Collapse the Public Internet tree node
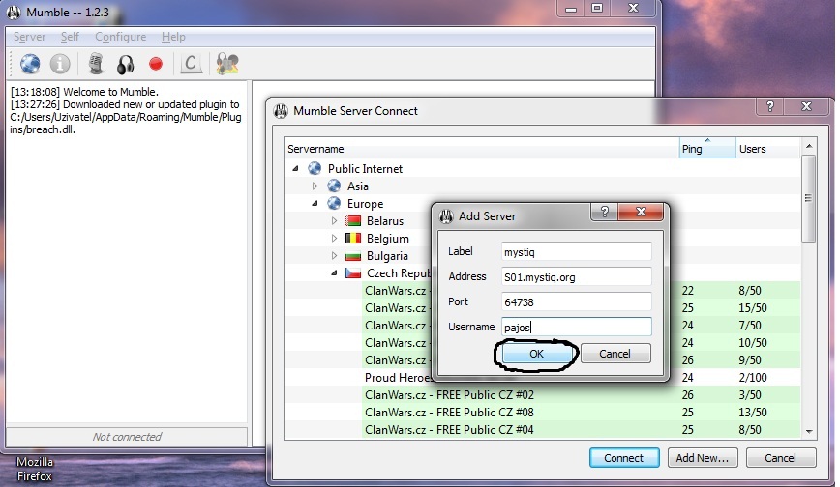The width and height of the screenshot is (840, 487). click(295, 168)
